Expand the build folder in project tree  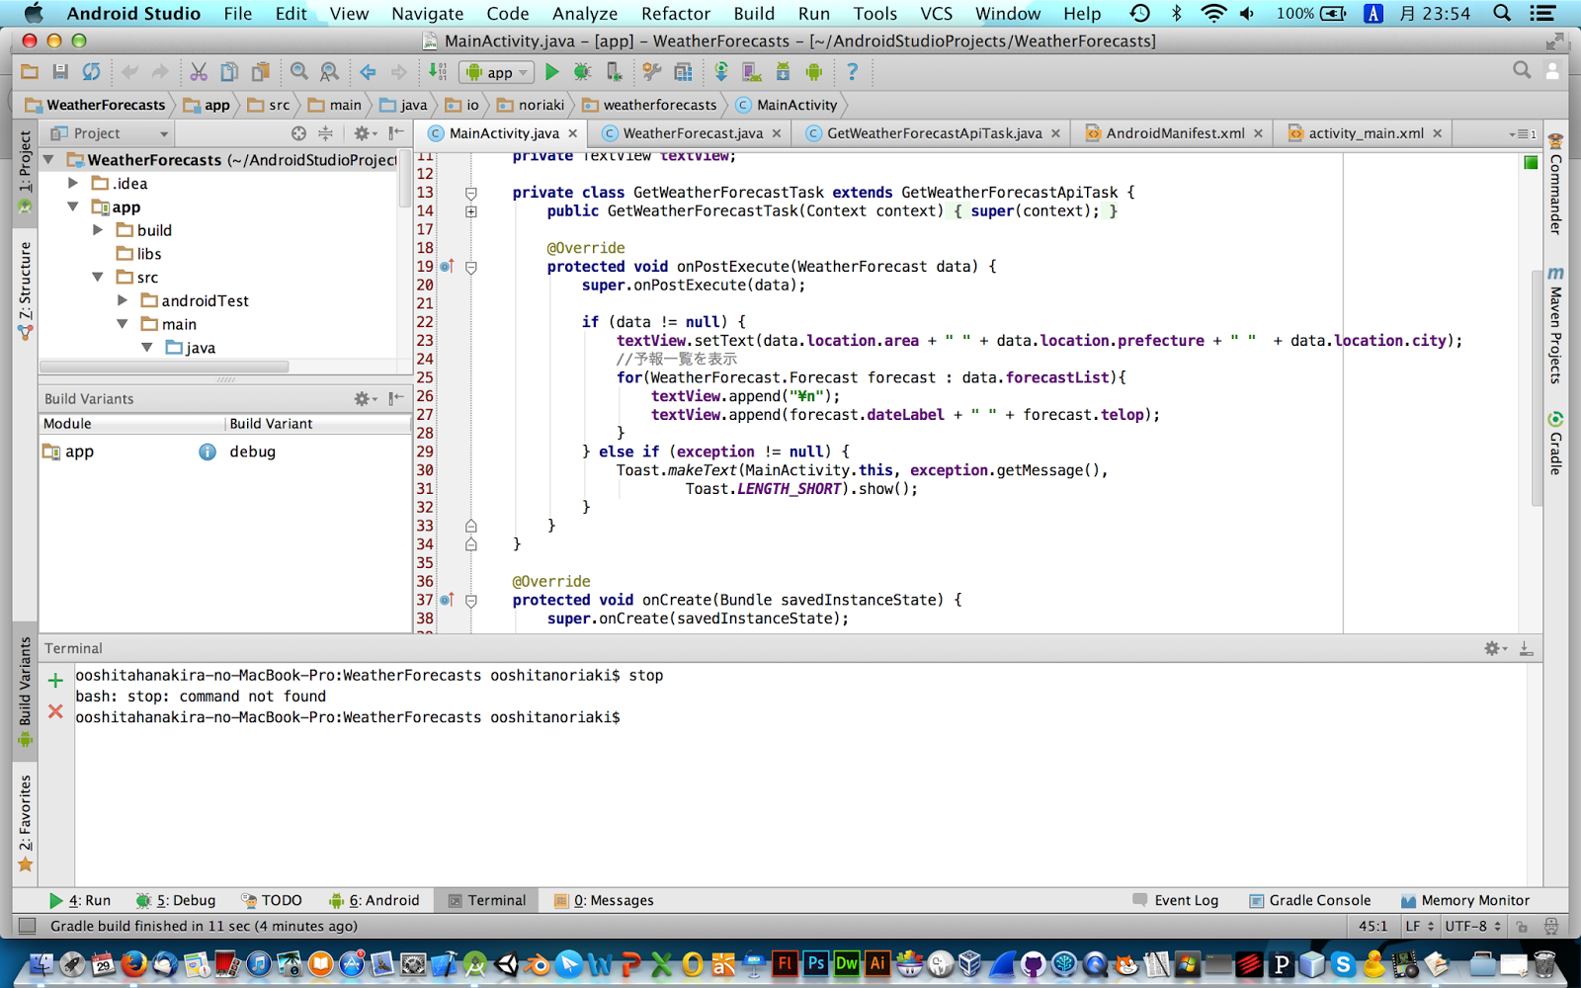pyautogui.click(x=98, y=230)
